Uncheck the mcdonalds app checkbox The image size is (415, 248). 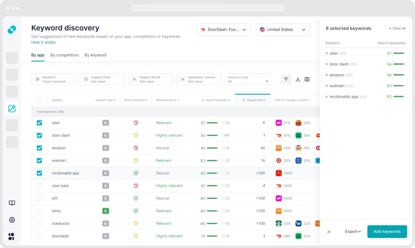39,173
